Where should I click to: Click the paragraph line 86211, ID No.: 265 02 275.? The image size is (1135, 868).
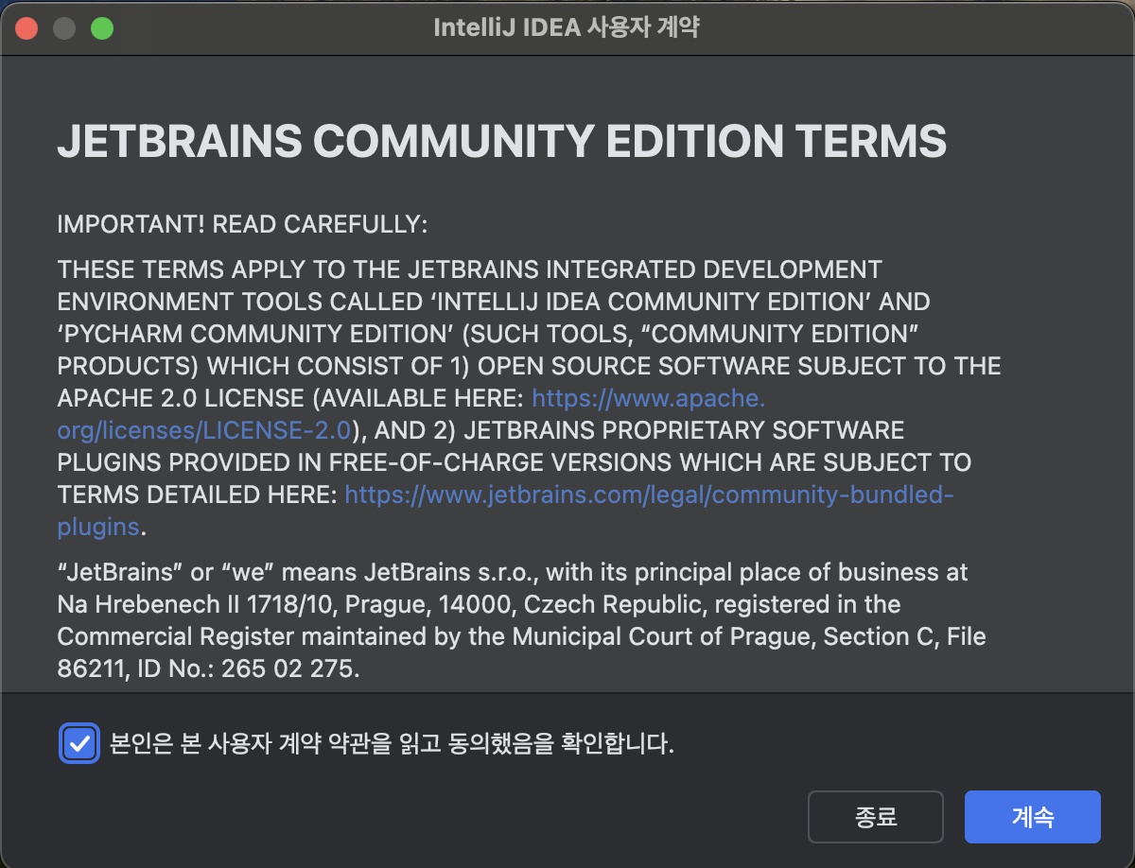pyautogui.click(x=209, y=669)
